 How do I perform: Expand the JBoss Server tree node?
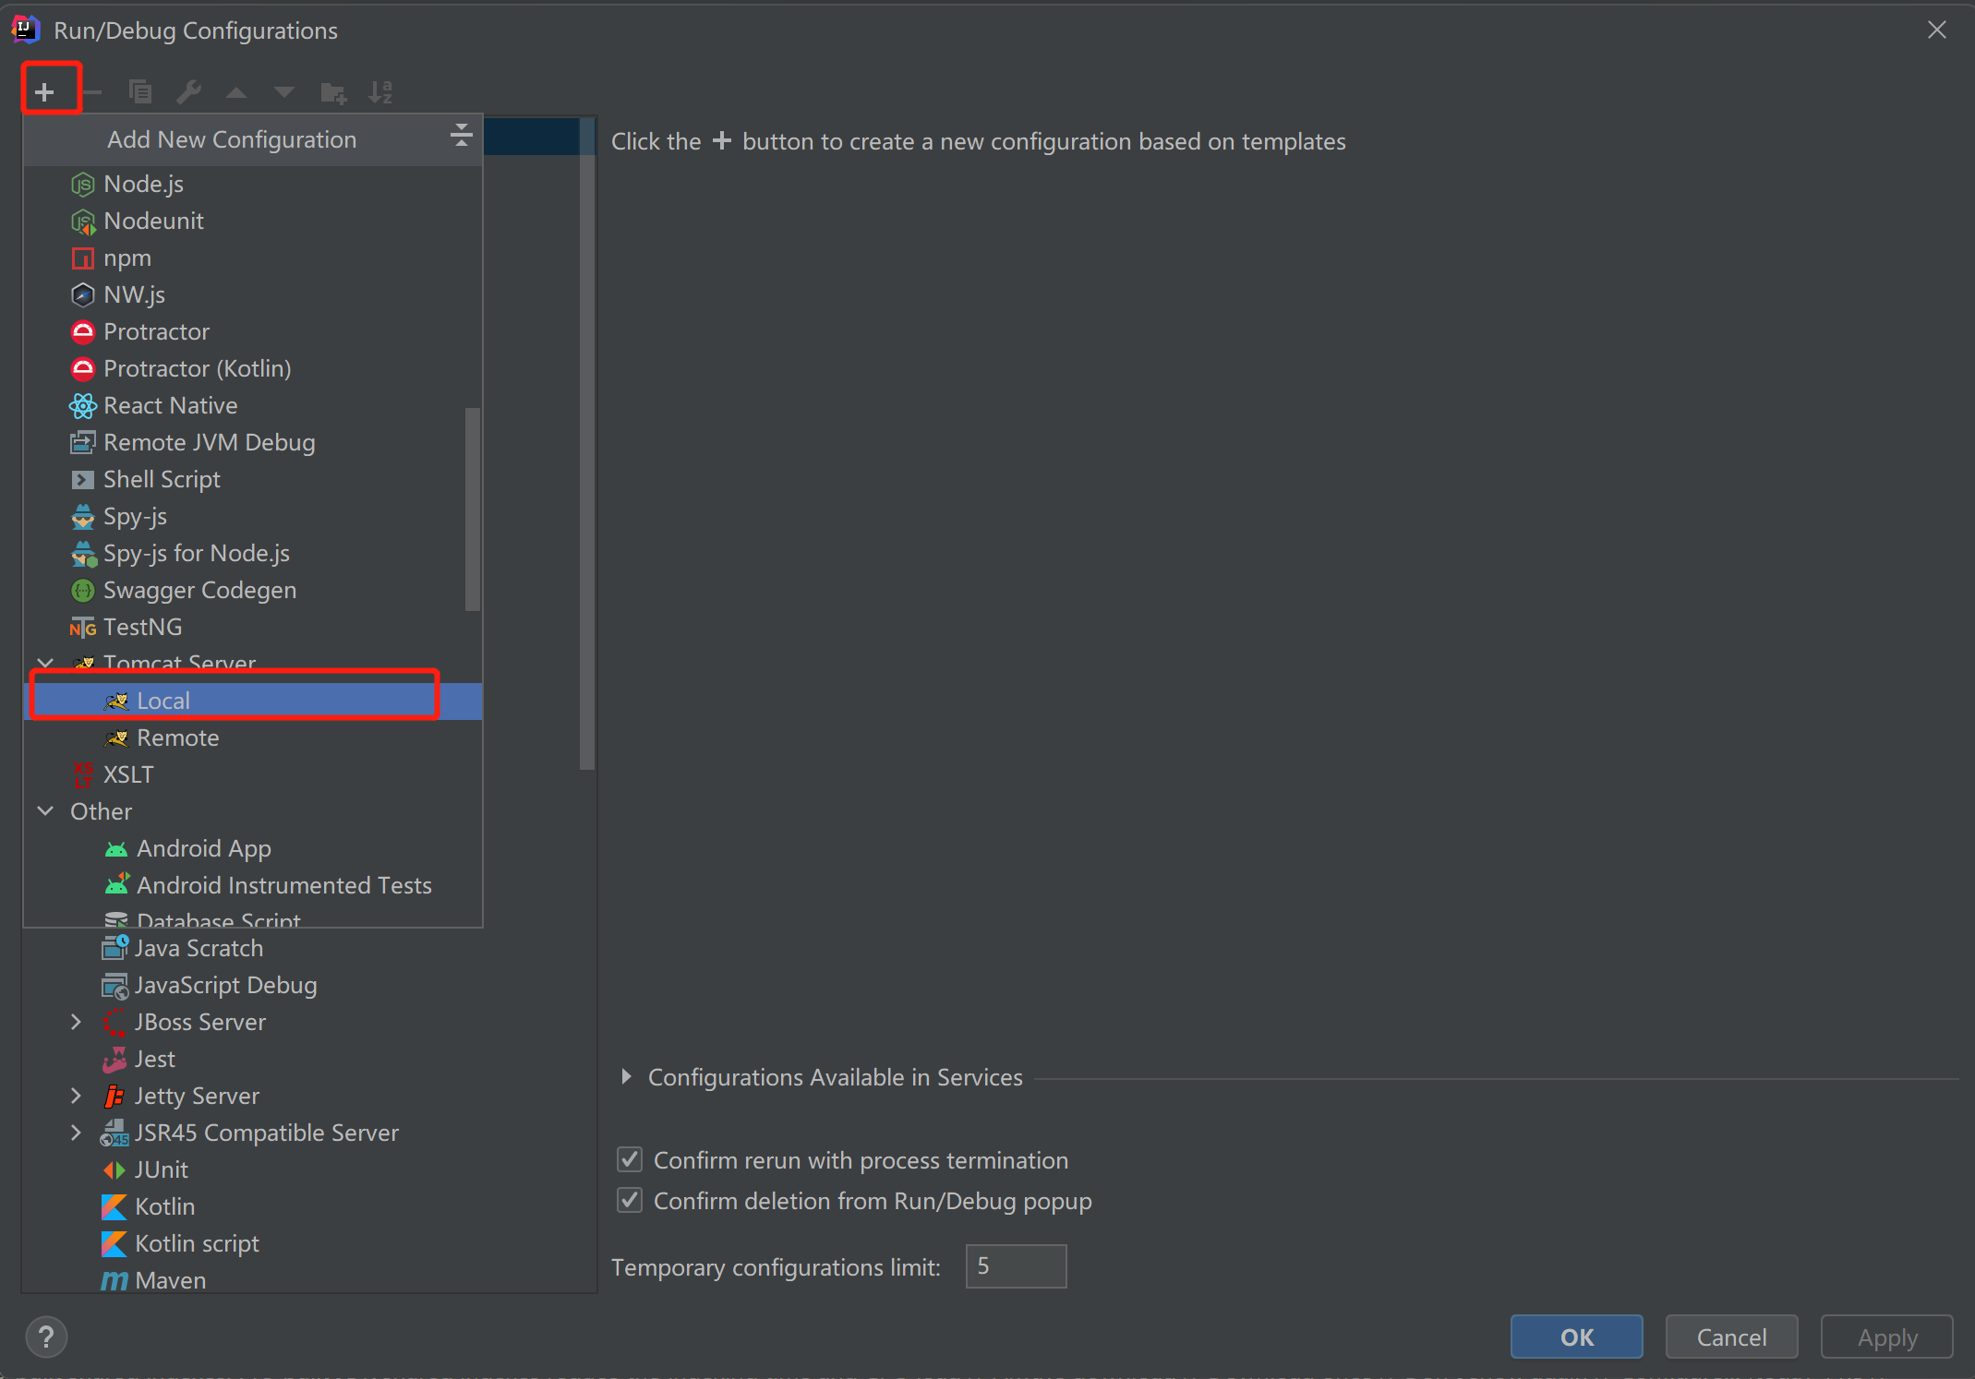(x=77, y=1022)
